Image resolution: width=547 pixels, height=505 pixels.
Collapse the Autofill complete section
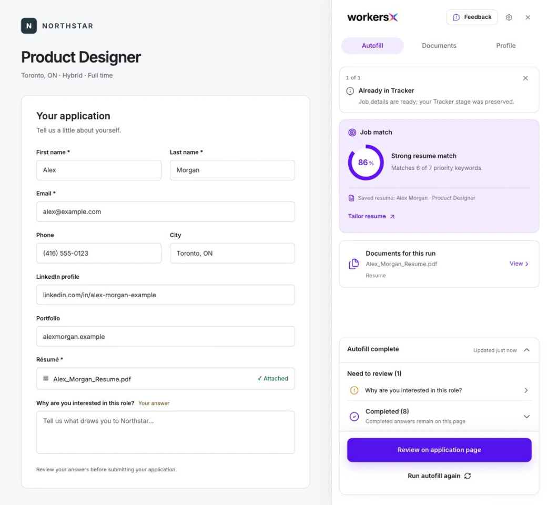[x=526, y=350]
